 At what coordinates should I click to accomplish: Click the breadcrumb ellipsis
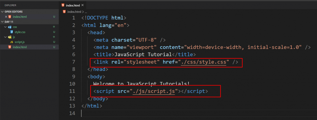(86, 12)
